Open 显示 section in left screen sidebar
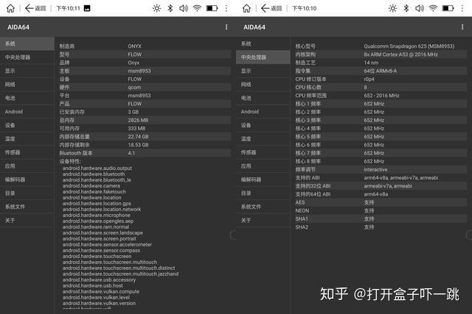Image resolution: width=472 pixels, height=314 pixels. pyautogui.click(x=27, y=71)
